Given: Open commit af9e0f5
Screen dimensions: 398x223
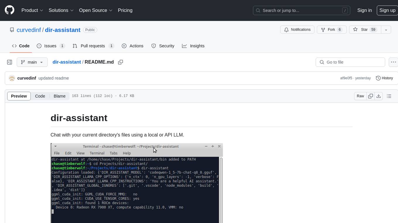Looking at the screenshot, I should (346, 78).
